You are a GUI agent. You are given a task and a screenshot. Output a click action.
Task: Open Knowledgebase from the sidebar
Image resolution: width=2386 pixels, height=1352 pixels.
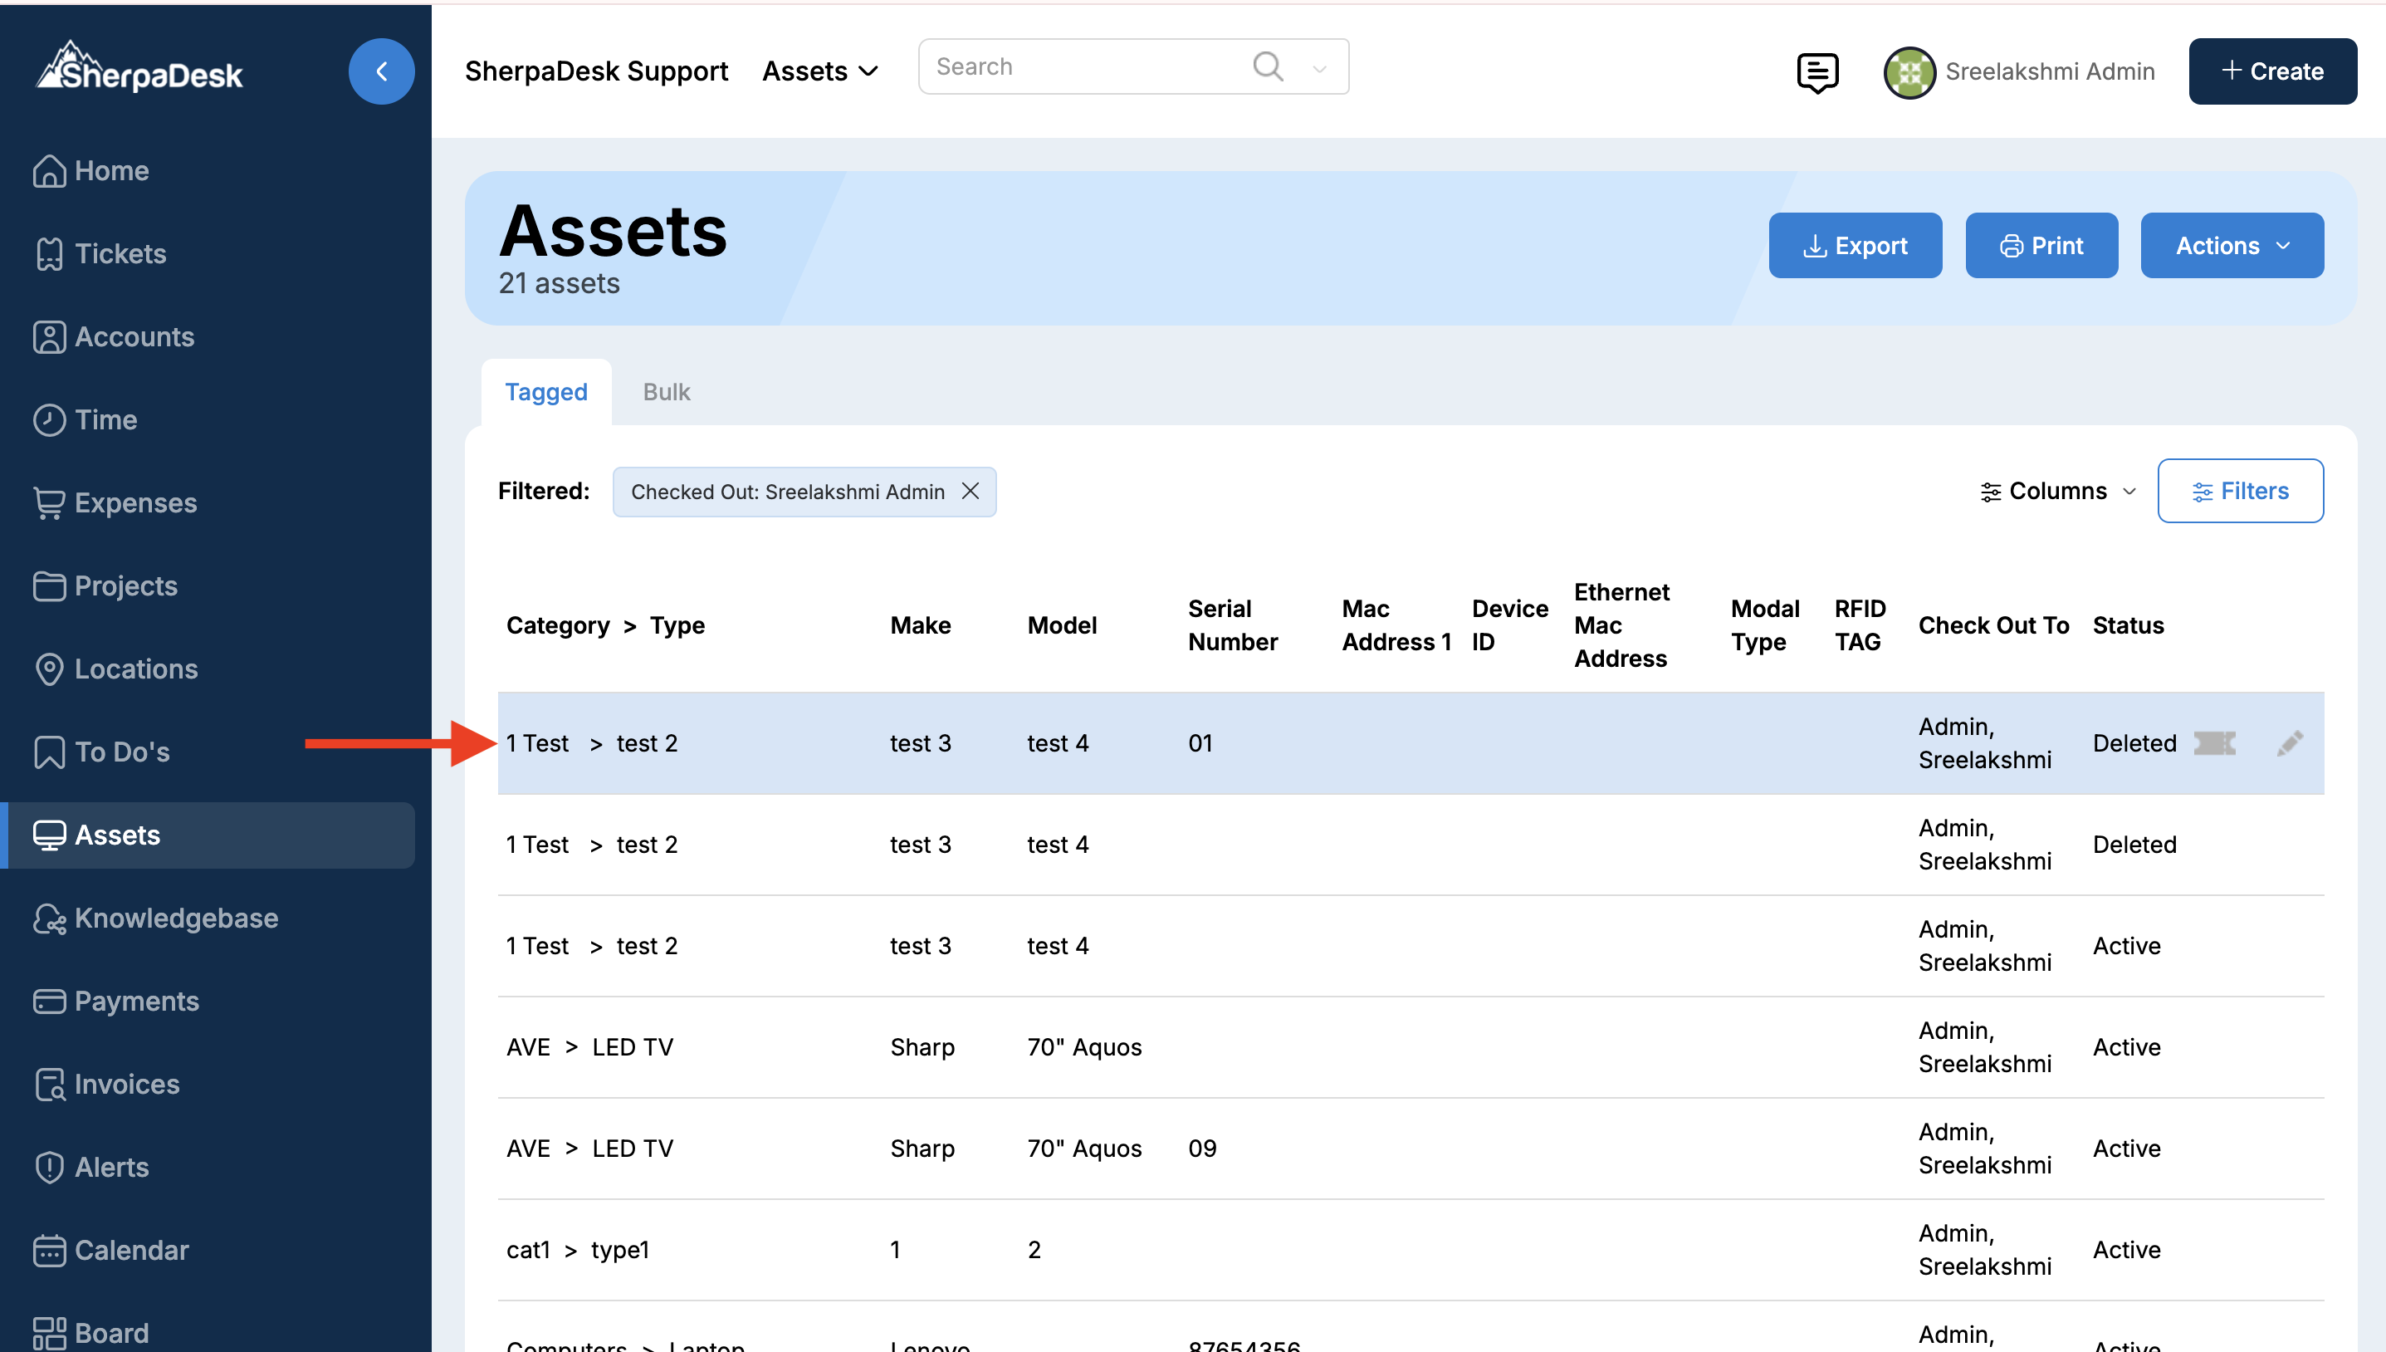click(x=175, y=918)
